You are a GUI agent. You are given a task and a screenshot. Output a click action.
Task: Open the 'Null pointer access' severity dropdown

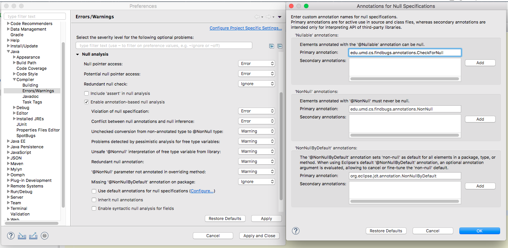coord(256,63)
